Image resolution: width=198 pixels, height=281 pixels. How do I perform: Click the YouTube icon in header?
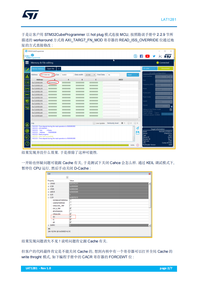(147, 56)
